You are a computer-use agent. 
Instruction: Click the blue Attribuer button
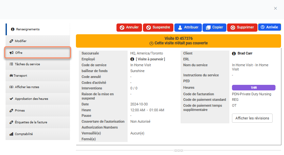pos(188,27)
